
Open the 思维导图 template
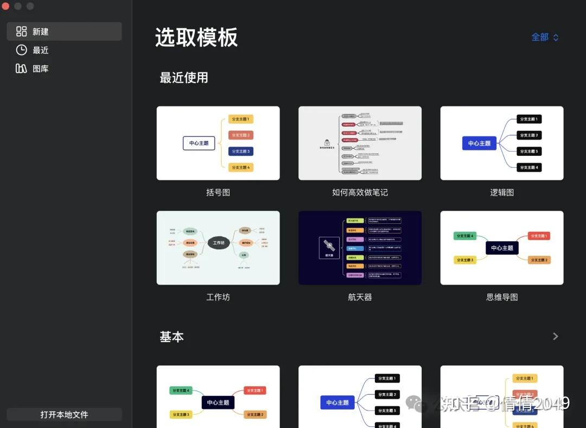tap(501, 248)
